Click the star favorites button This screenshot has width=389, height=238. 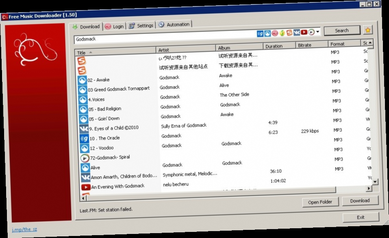[368, 30]
